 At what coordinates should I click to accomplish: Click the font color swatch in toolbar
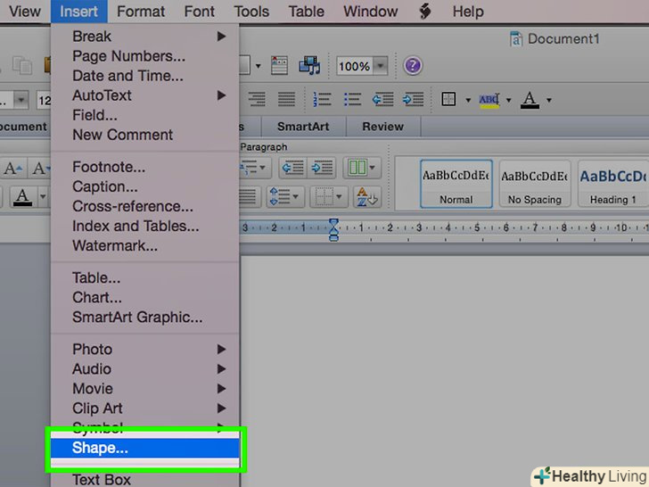coord(530,100)
